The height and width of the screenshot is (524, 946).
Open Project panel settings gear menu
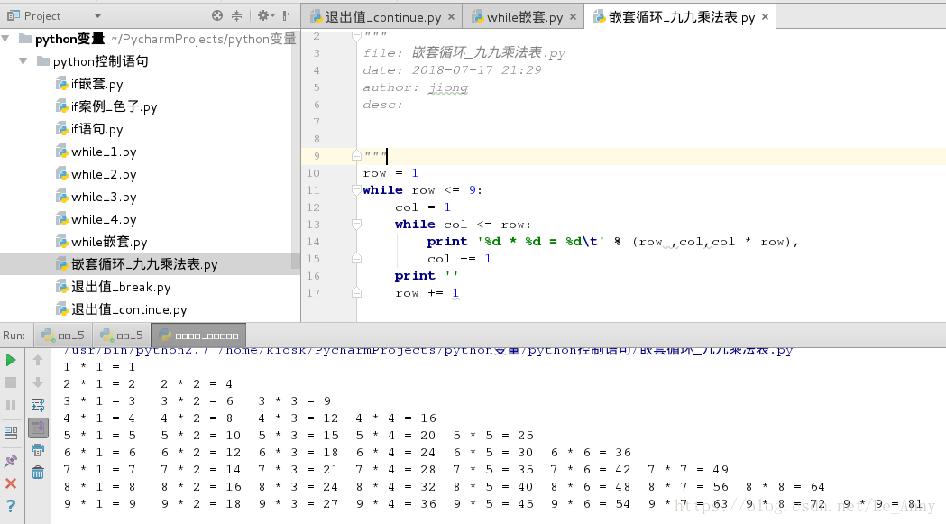(x=265, y=15)
